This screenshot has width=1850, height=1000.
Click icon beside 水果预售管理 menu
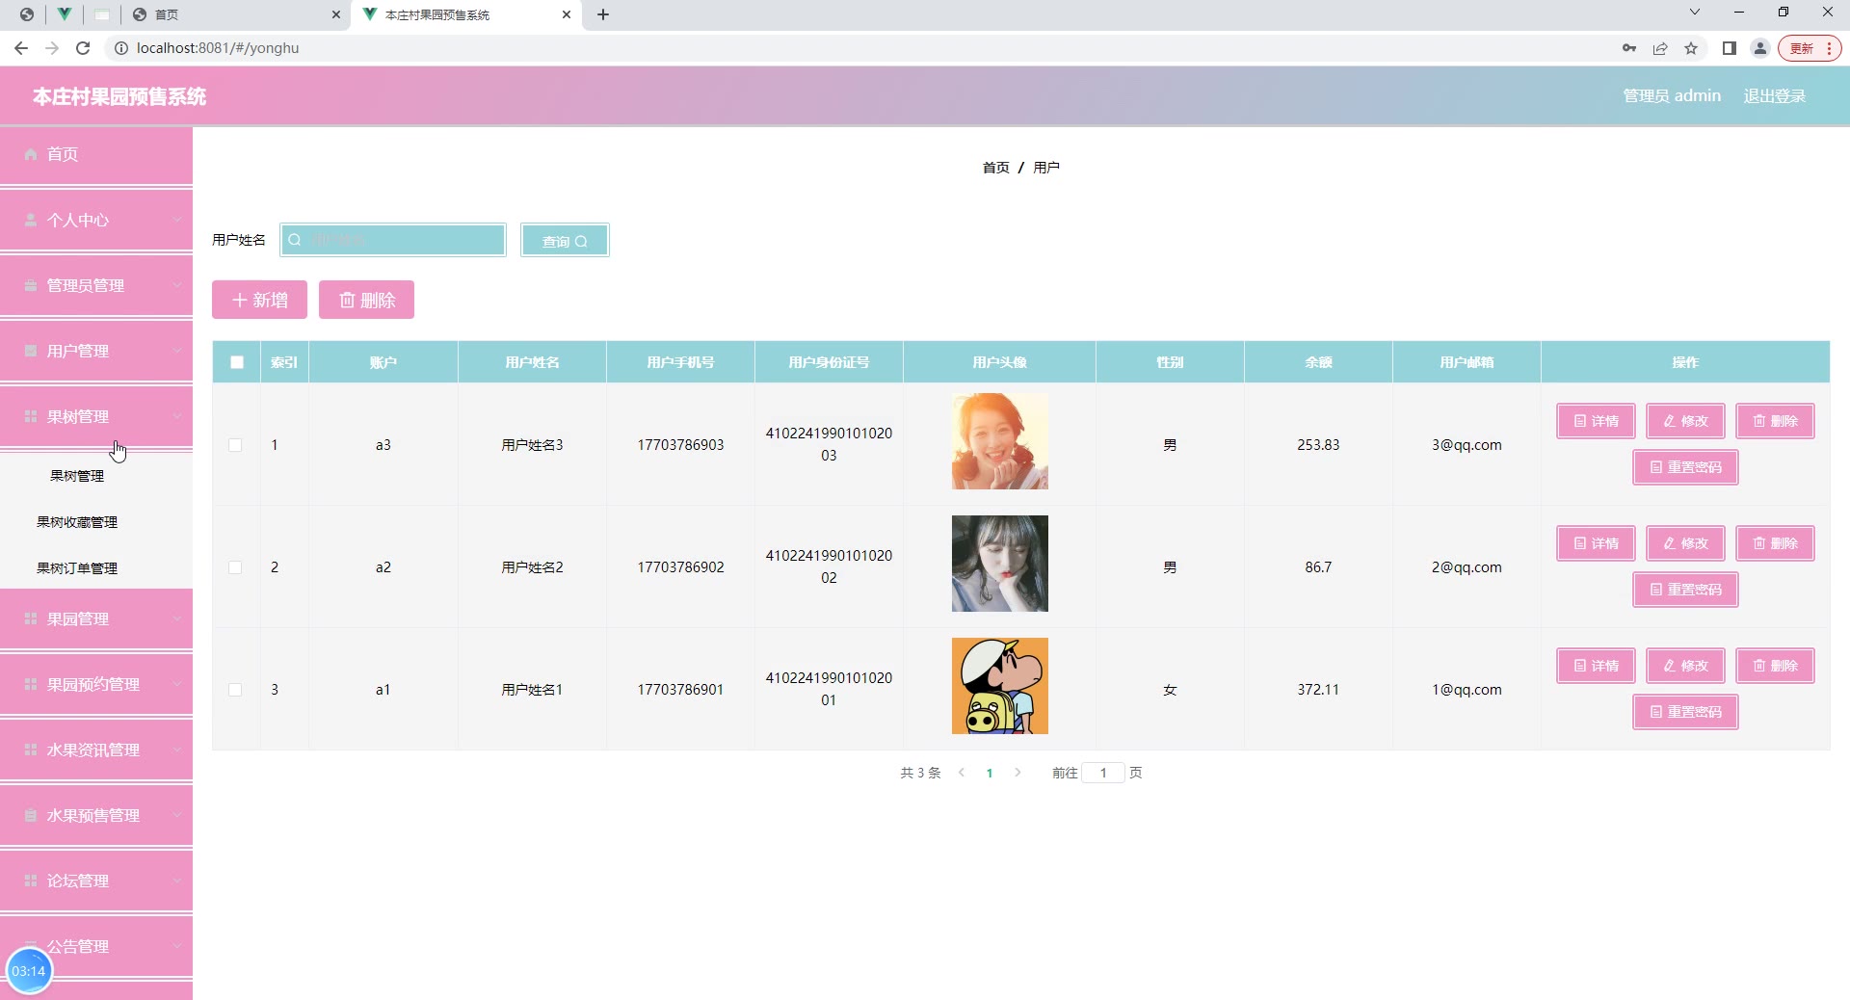point(31,815)
